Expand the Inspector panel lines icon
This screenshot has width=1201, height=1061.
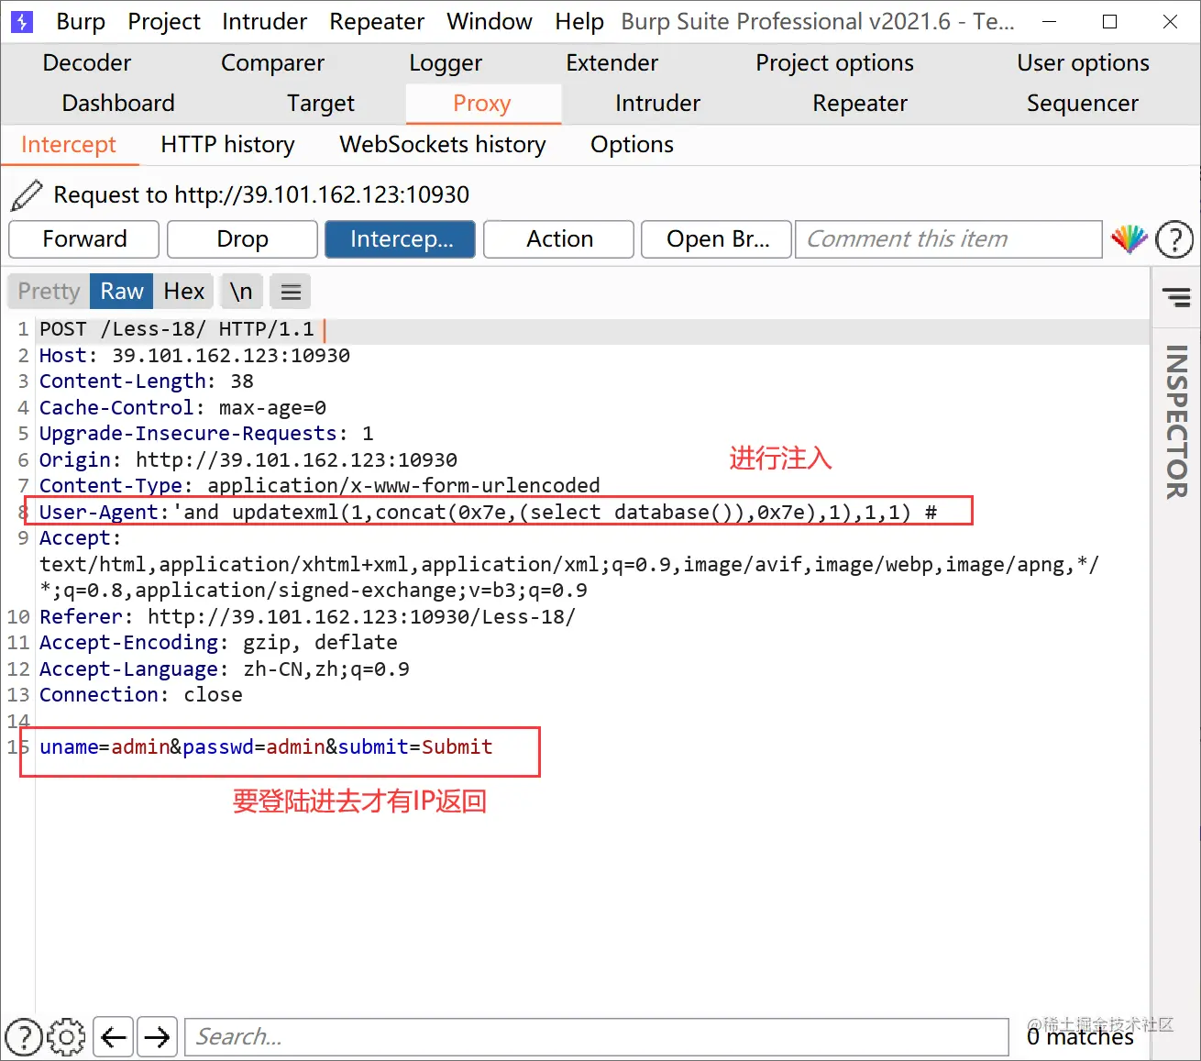1176,297
